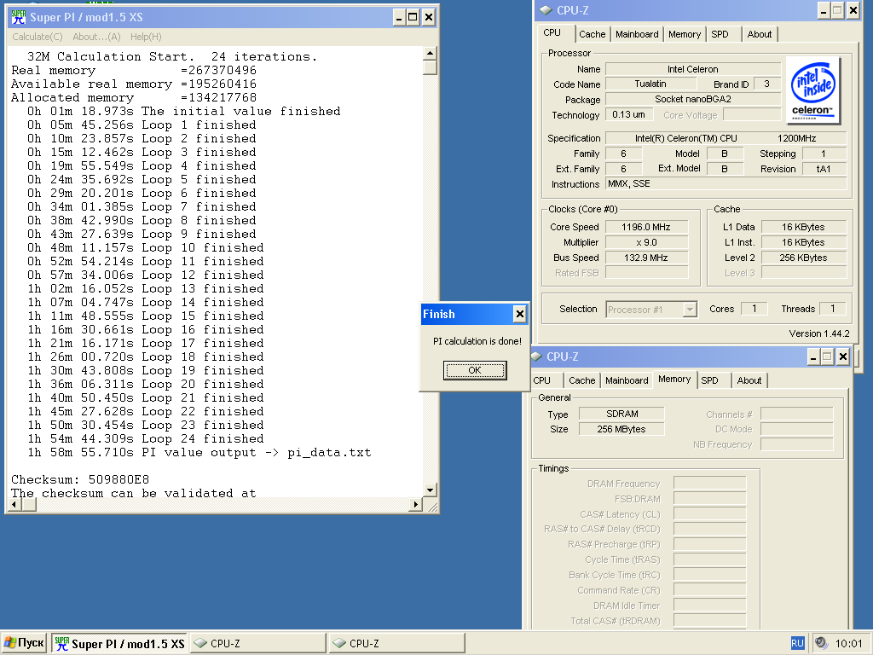The width and height of the screenshot is (873, 655).
Task: Switch to Cache tab in upper CPU-Z
Action: (593, 34)
